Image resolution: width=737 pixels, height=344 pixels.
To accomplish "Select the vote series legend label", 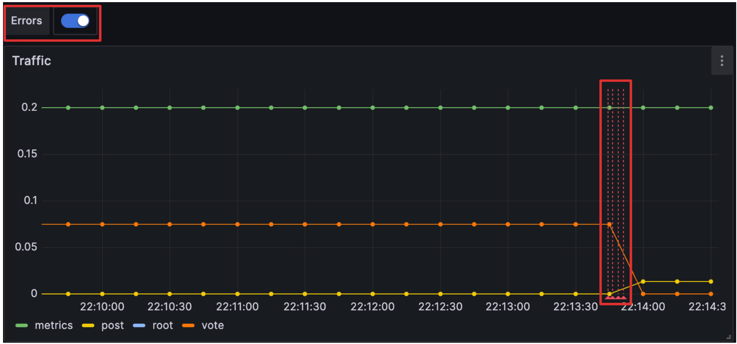I will (213, 326).
